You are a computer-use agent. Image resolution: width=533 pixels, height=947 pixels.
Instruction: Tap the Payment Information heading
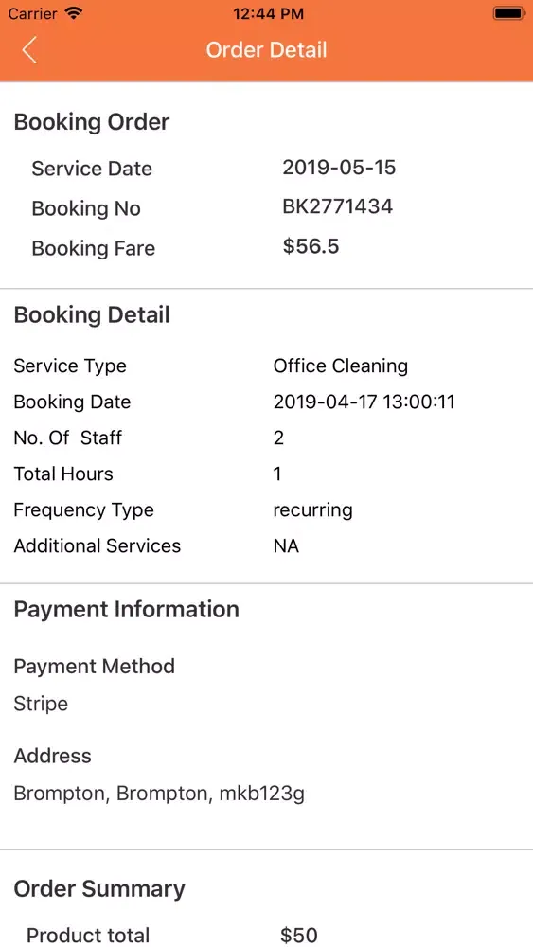point(126,609)
